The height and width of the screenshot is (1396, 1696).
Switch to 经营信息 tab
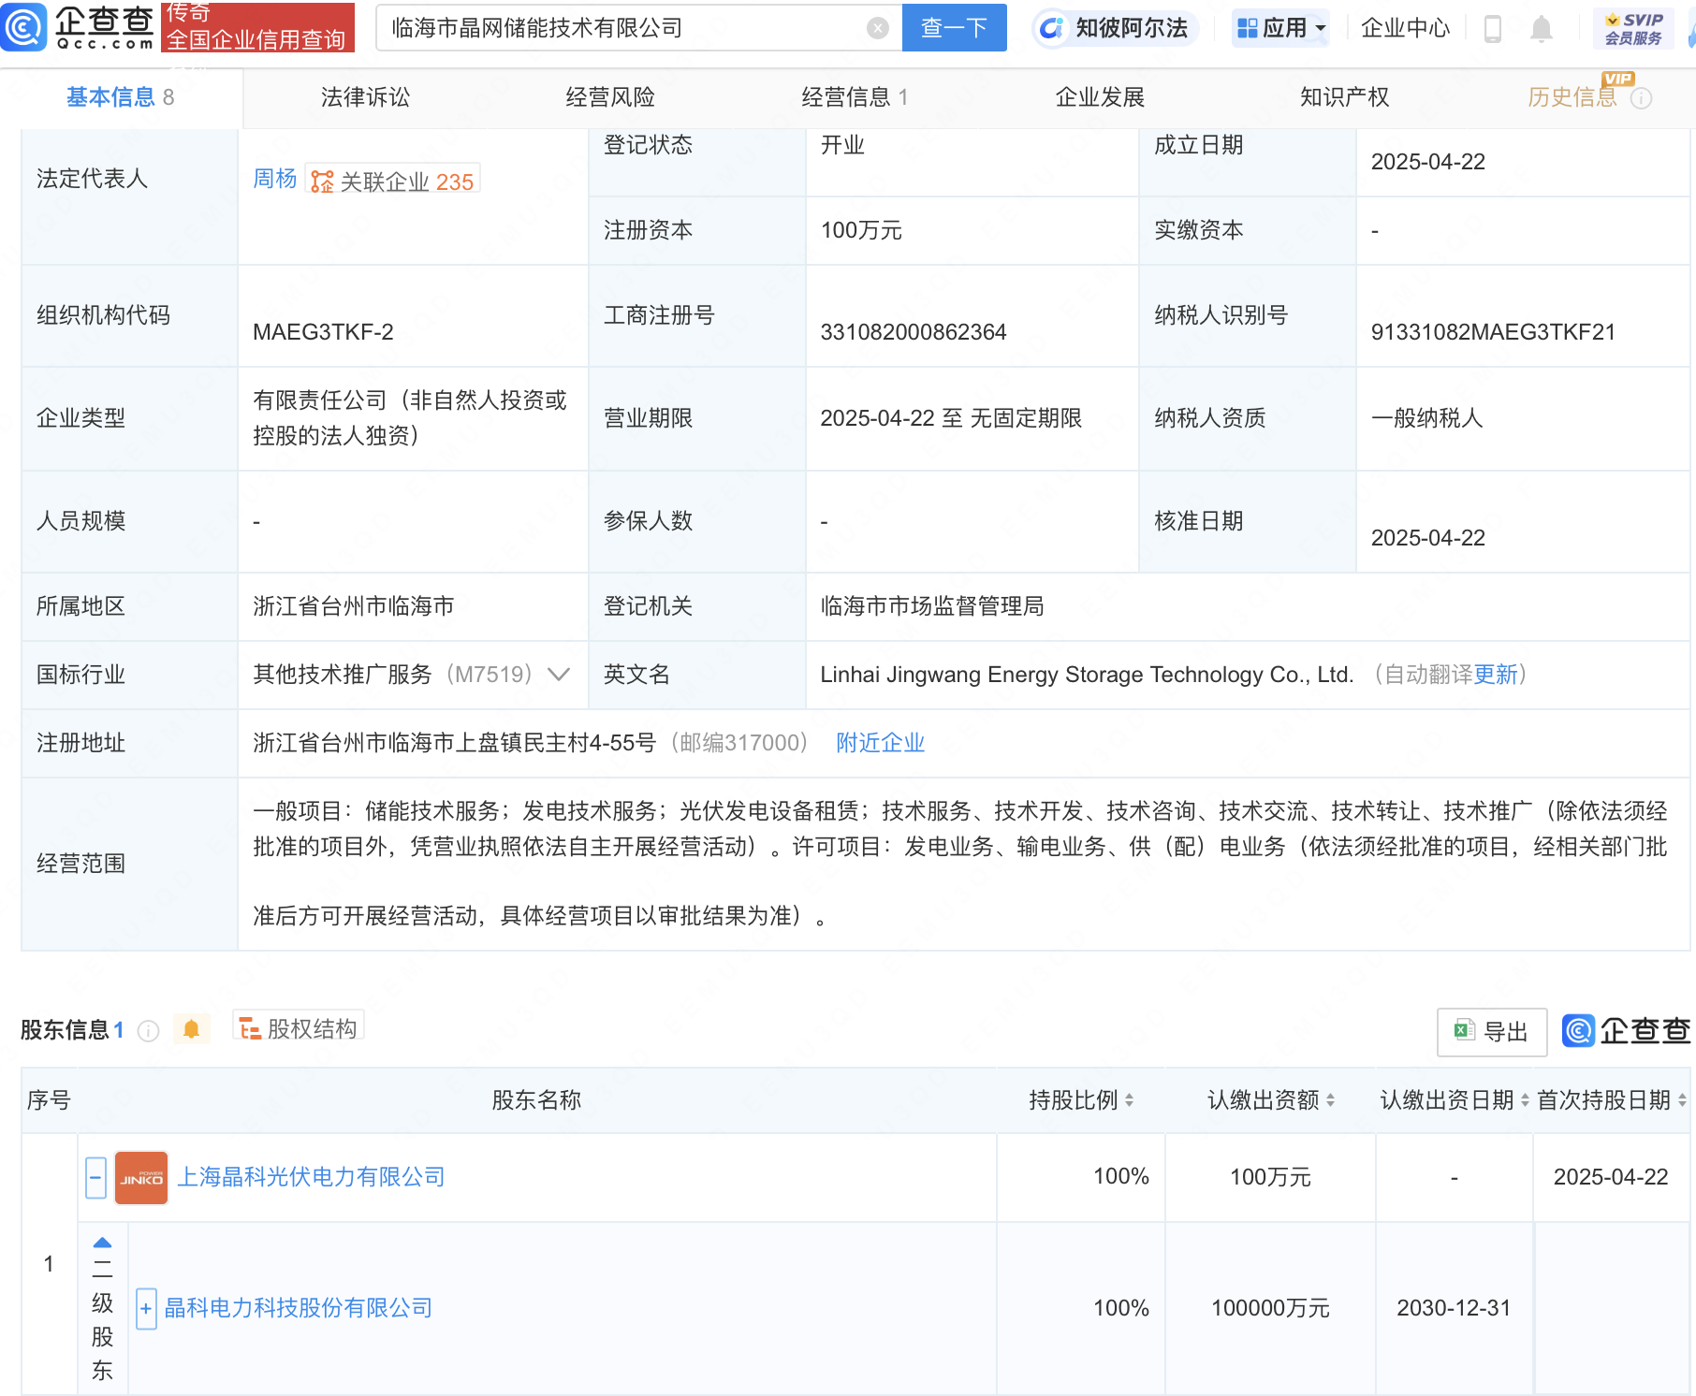coord(855,97)
